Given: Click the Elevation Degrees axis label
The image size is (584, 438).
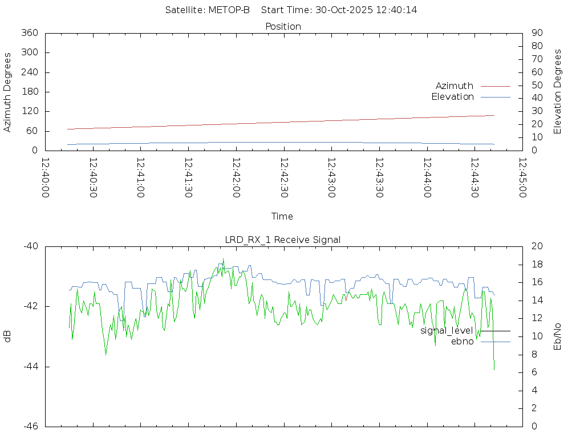Looking at the screenshot, I should (558, 92).
